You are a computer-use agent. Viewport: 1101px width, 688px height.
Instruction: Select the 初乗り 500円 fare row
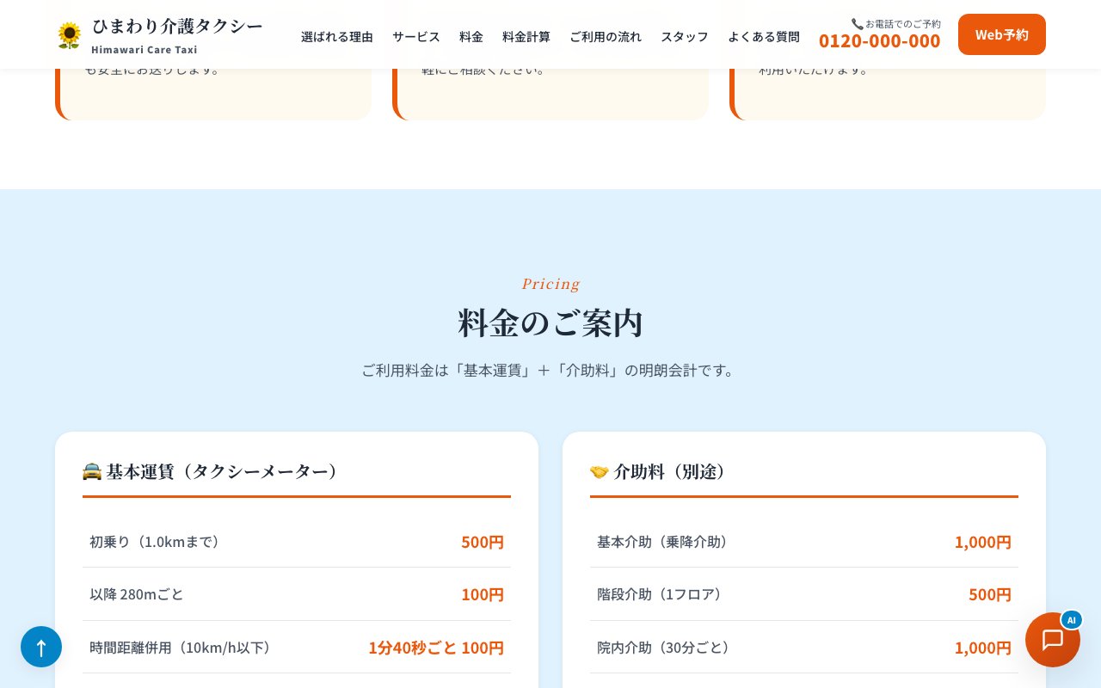[x=296, y=542]
